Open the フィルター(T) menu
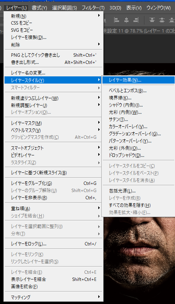175x304 pixels. pos(93,8)
